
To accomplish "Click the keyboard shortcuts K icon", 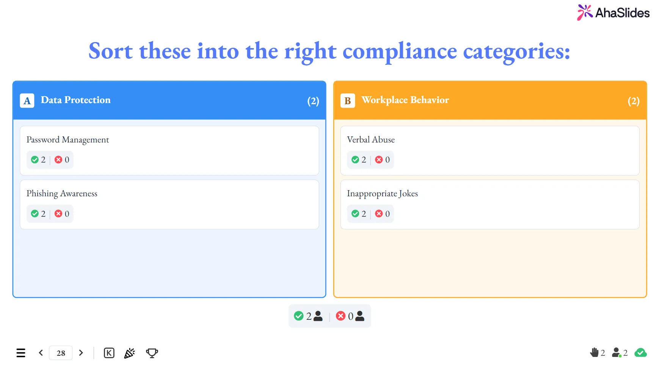I will coord(109,353).
